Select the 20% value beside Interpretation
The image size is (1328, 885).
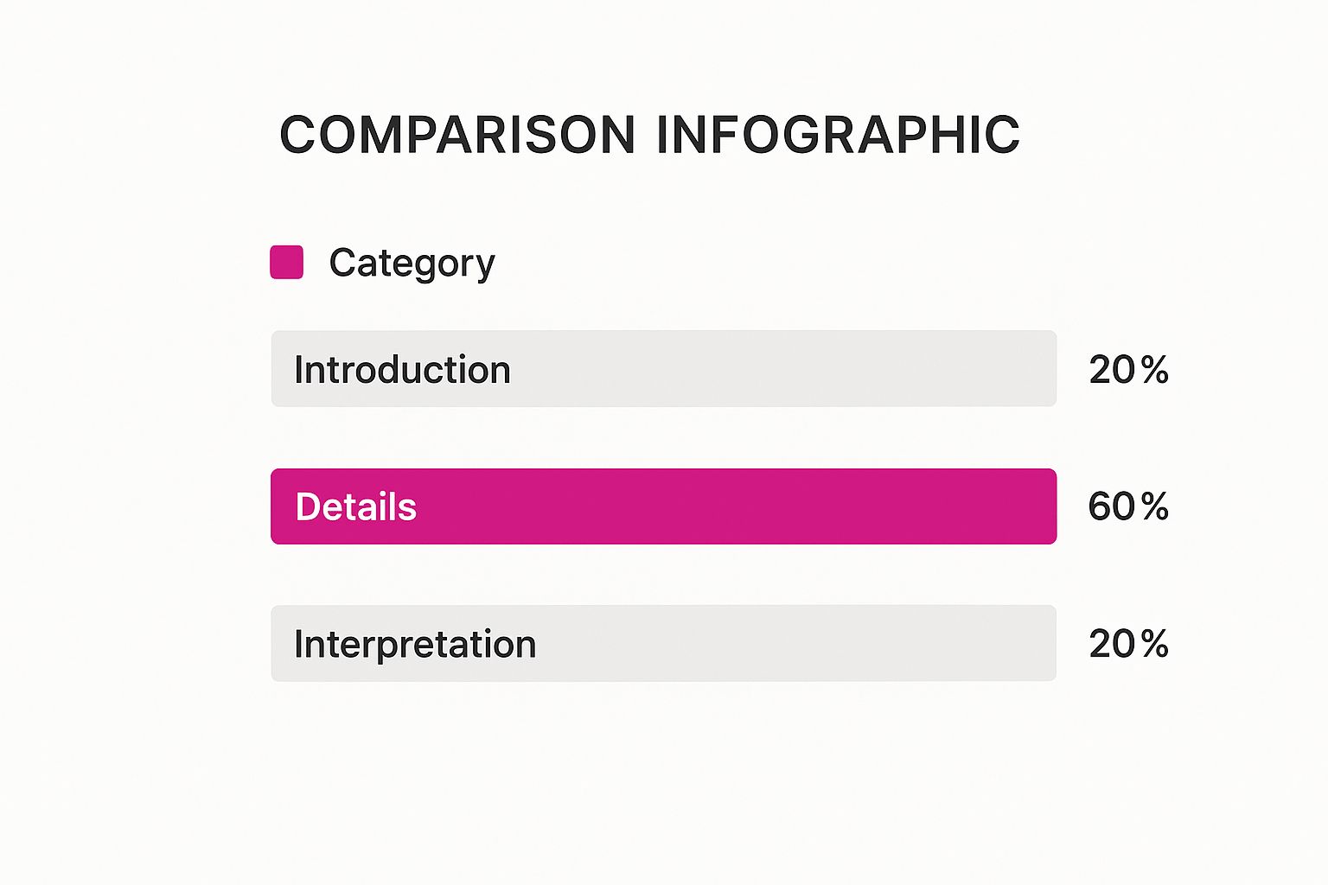click(1128, 644)
